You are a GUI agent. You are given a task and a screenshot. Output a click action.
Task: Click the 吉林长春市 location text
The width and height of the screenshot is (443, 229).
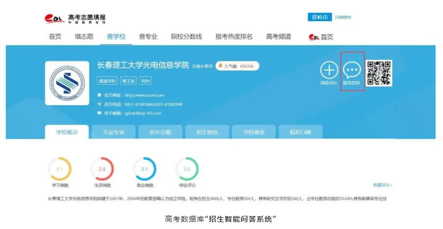point(202,66)
